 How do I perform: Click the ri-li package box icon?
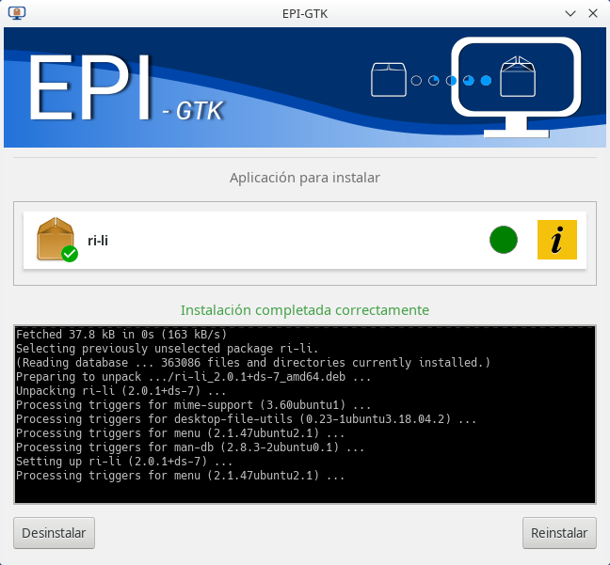click(x=56, y=240)
